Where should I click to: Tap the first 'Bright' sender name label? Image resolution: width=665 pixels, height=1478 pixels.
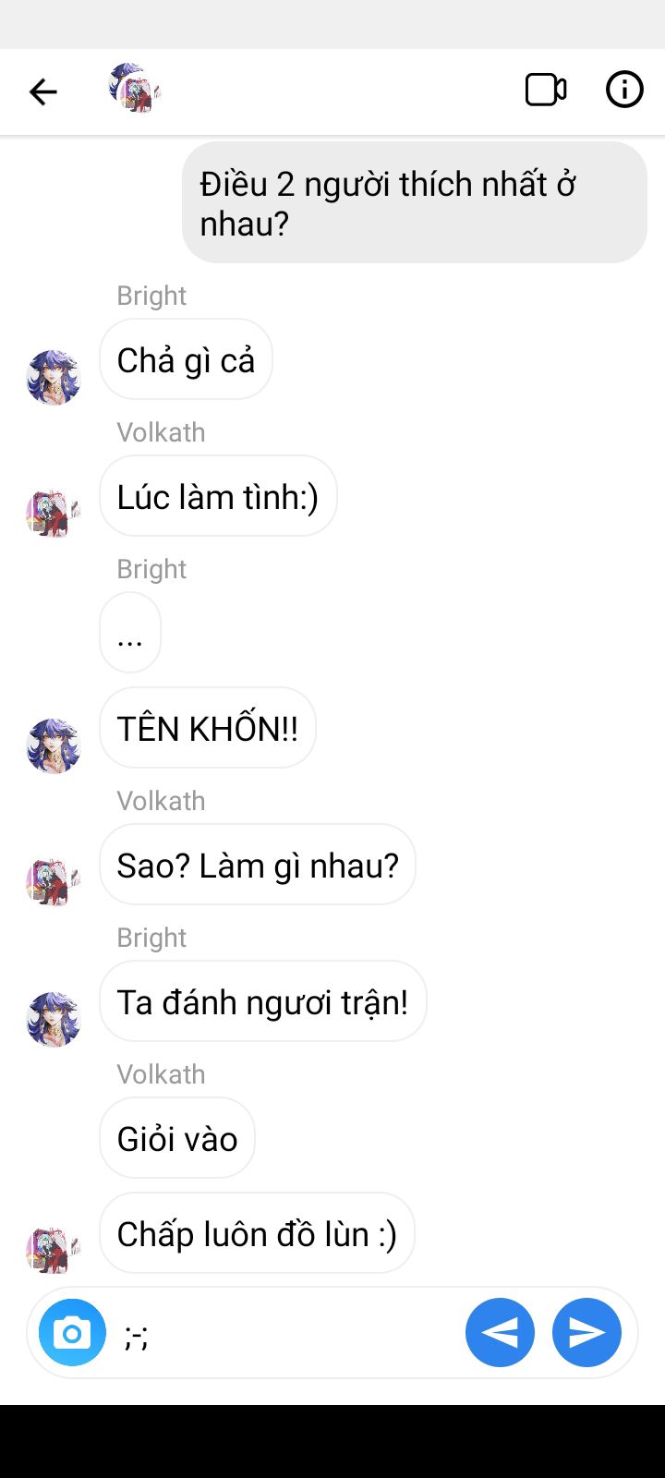point(151,296)
